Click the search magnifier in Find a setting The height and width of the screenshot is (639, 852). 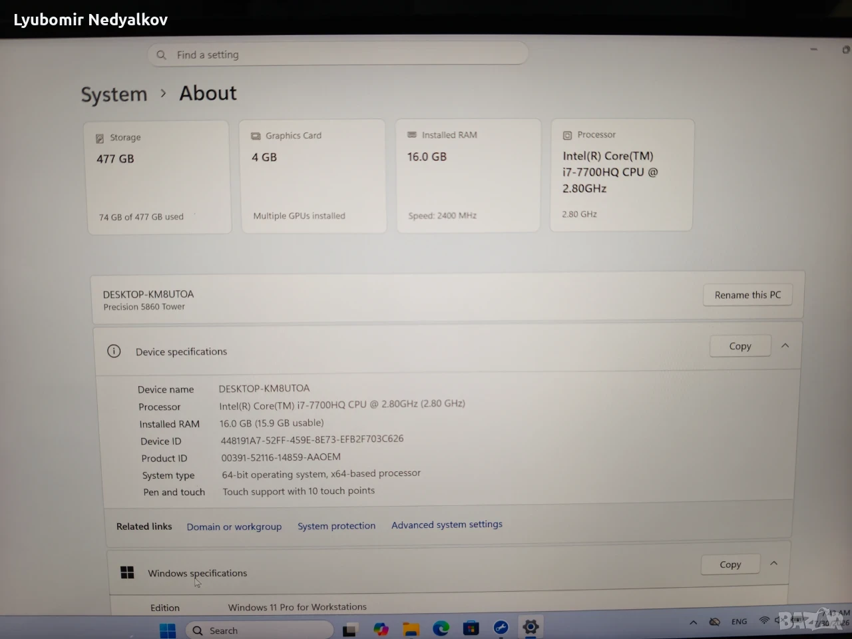pos(161,55)
